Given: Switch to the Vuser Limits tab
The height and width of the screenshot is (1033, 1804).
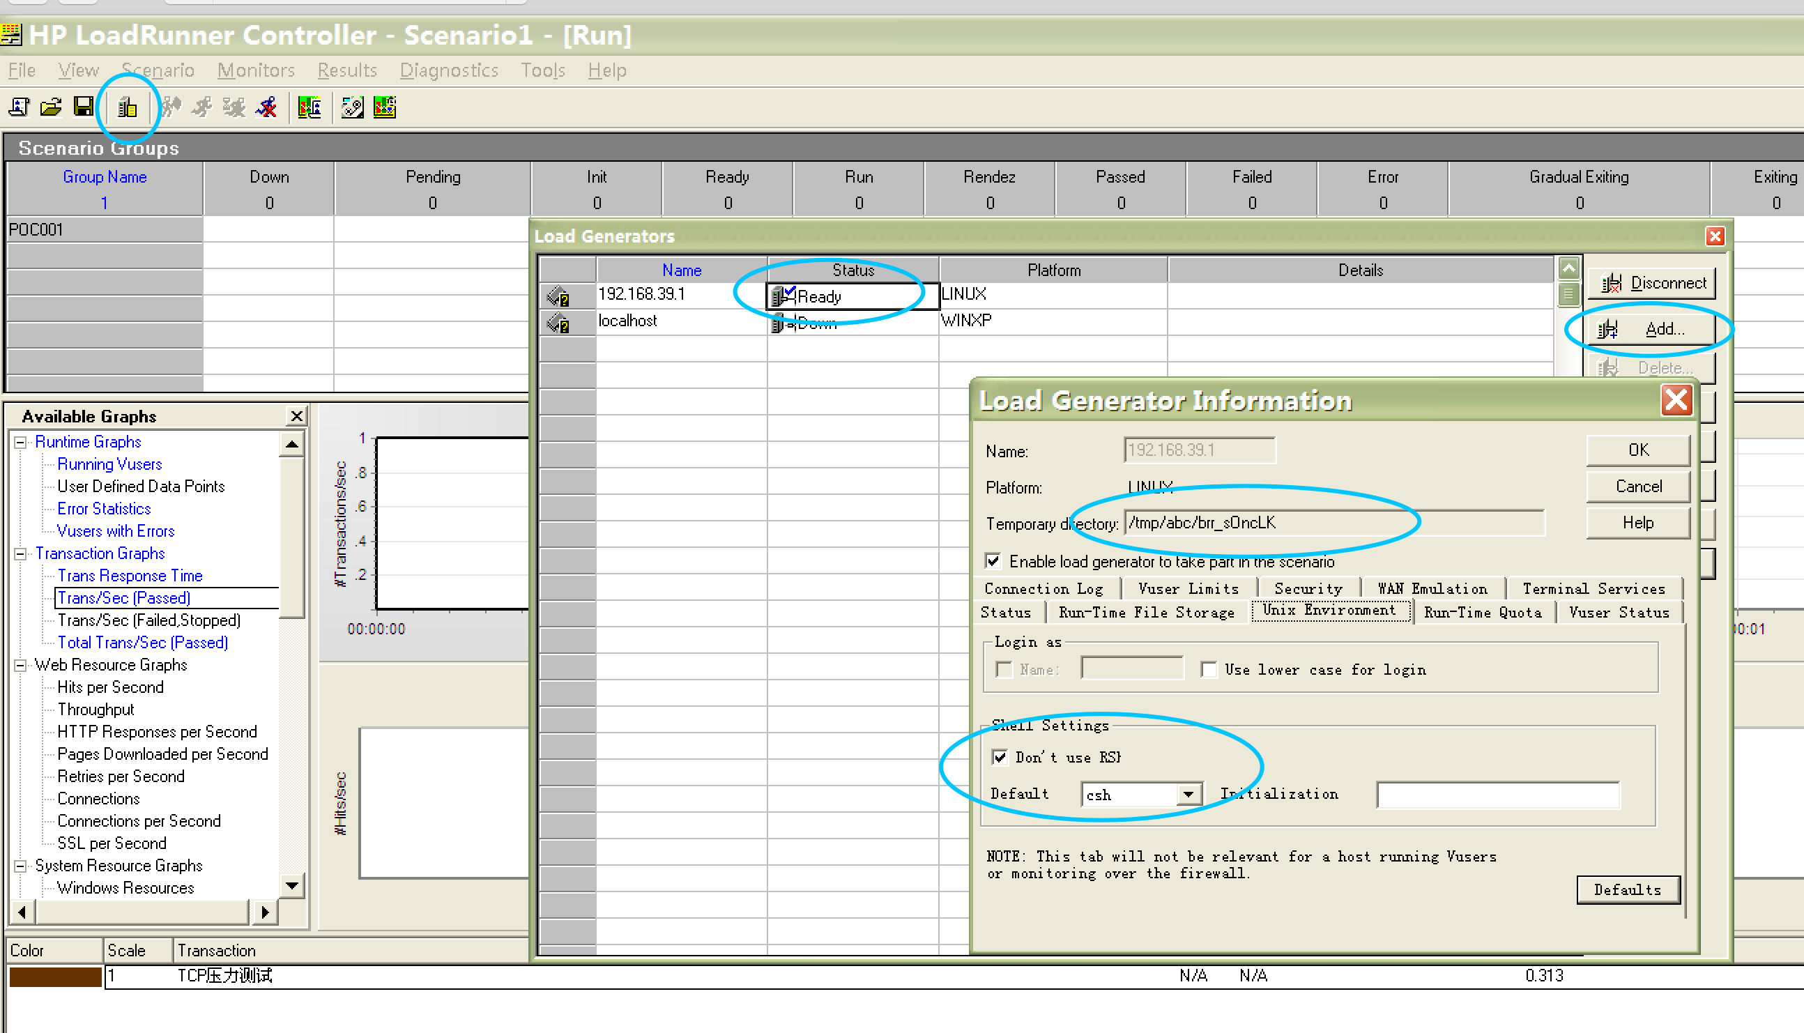Looking at the screenshot, I should pyautogui.click(x=1188, y=589).
